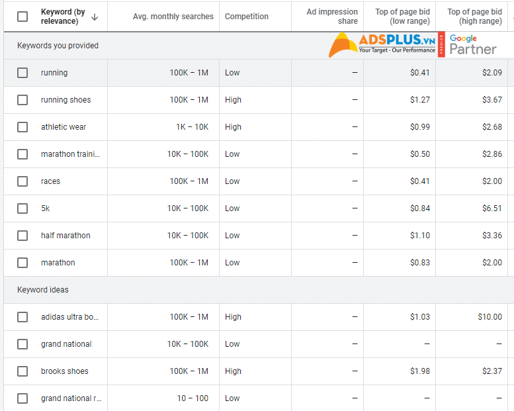Click the keyword text 'running shoes'

point(66,100)
